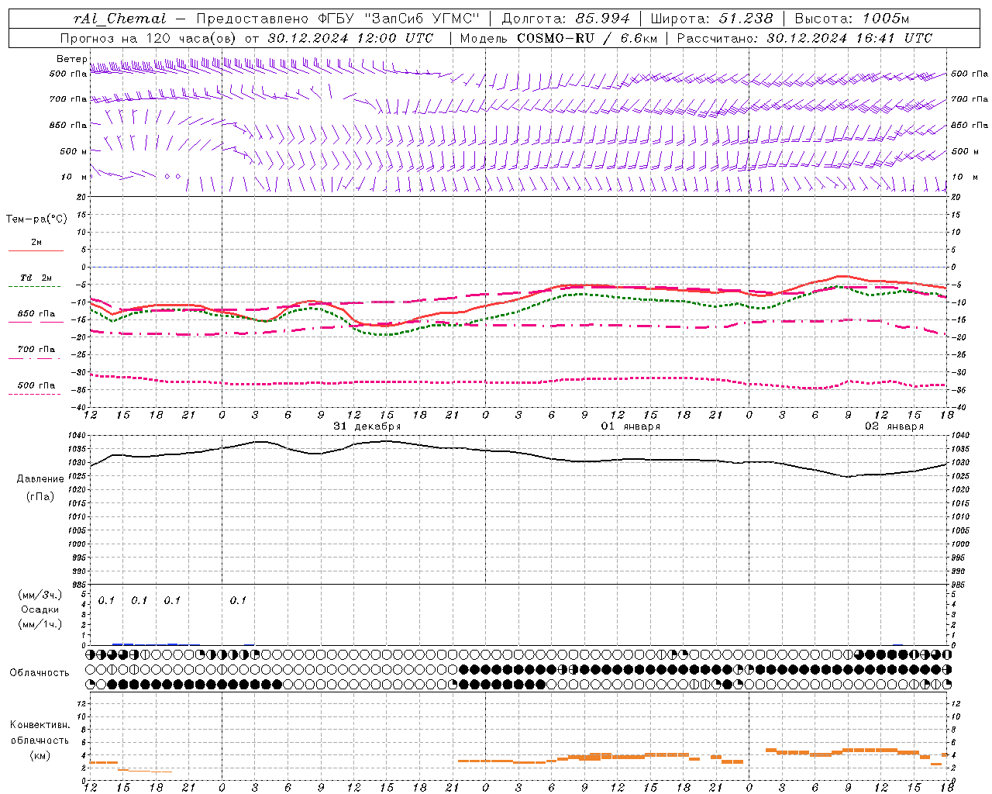Click the 700 гПа temperature legend label

36,349
